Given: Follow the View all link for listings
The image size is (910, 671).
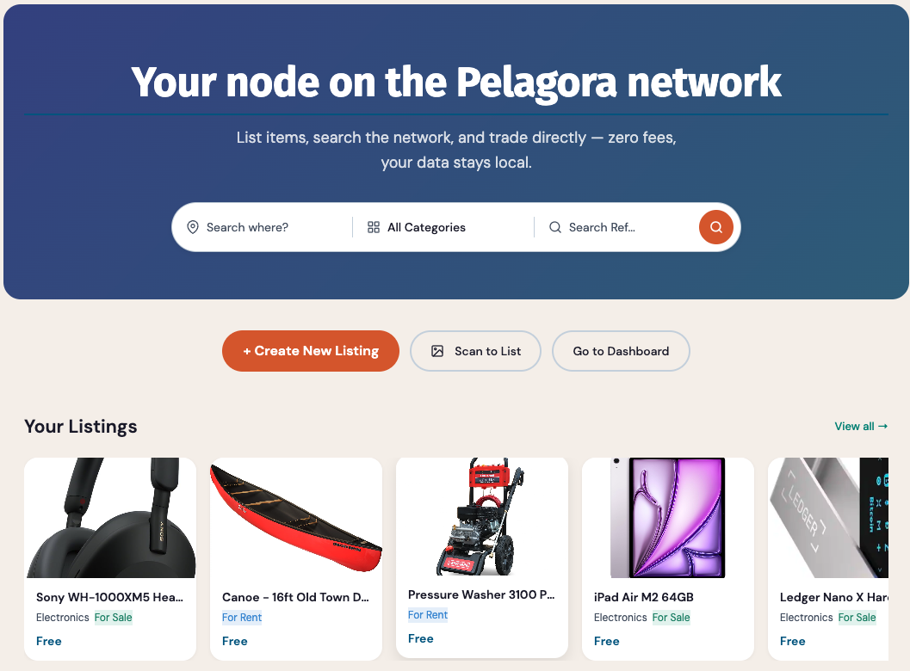Looking at the screenshot, I should (x=860, y=426).
